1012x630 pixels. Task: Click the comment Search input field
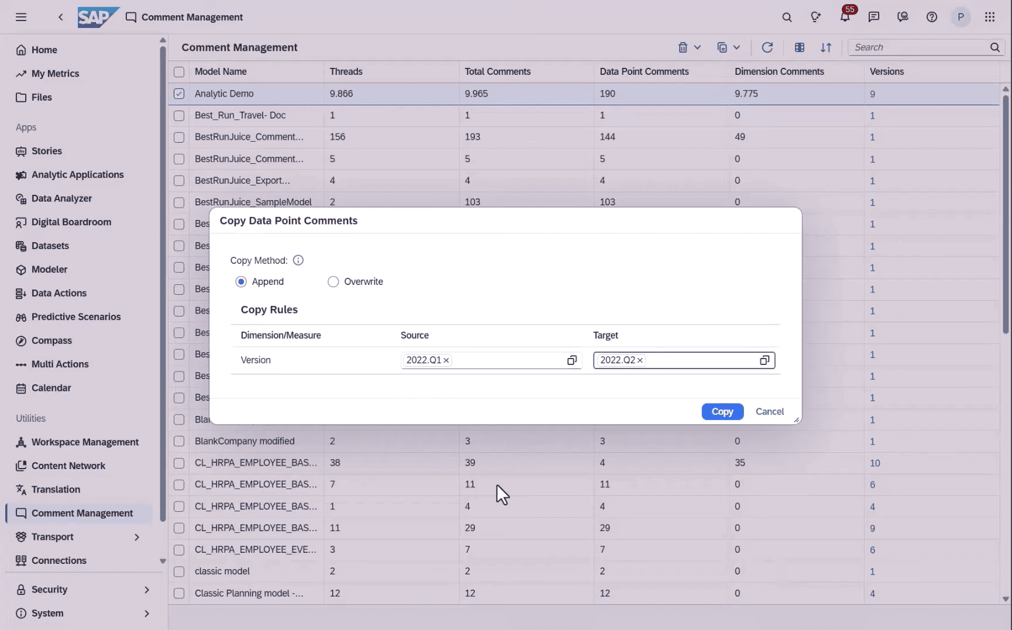pos(918,47)
